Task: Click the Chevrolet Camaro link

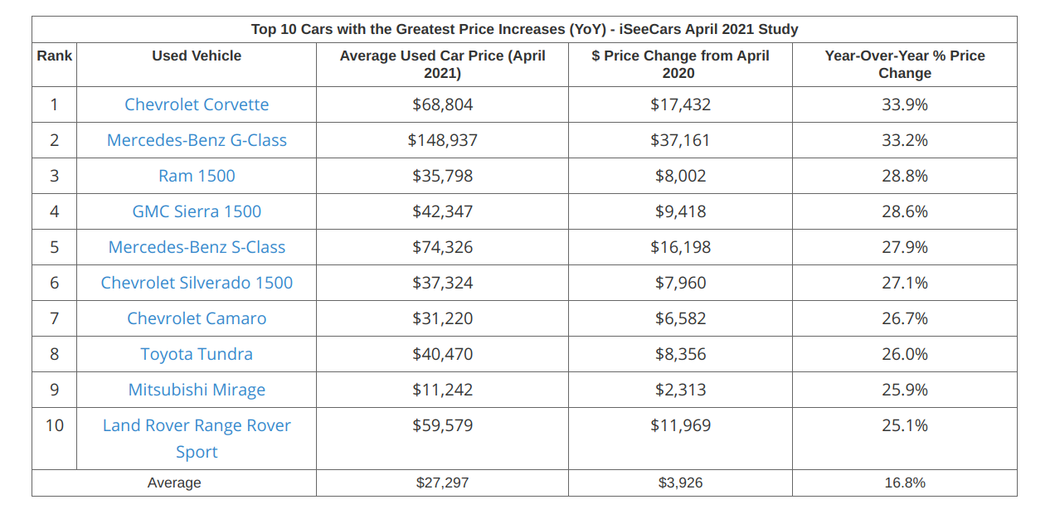Action: point(197,318)
